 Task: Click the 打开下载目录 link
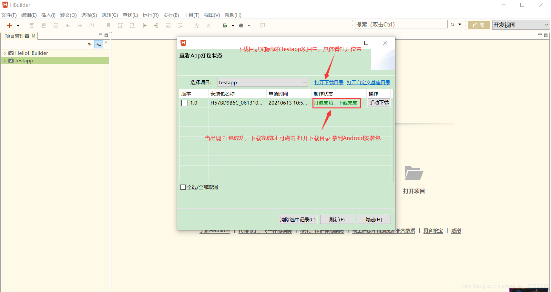329,82
